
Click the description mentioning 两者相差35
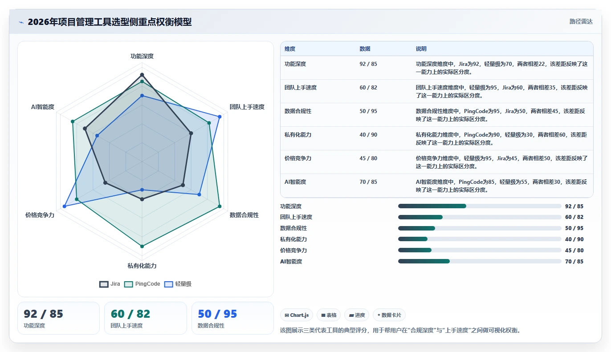coord(501,91)
